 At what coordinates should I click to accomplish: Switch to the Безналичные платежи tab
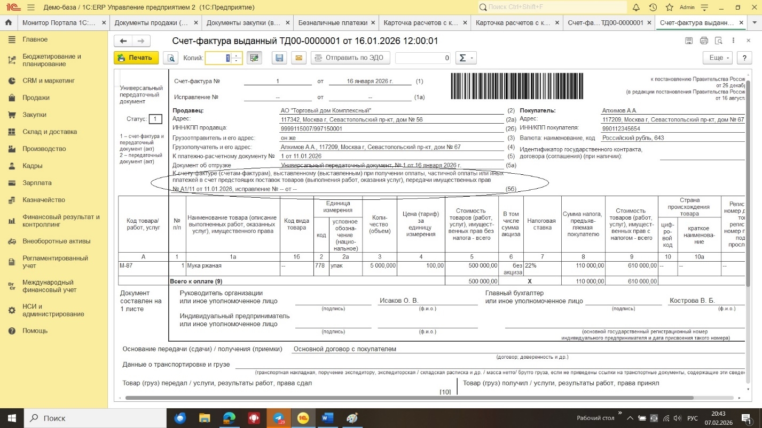click(x=332, y=23)
